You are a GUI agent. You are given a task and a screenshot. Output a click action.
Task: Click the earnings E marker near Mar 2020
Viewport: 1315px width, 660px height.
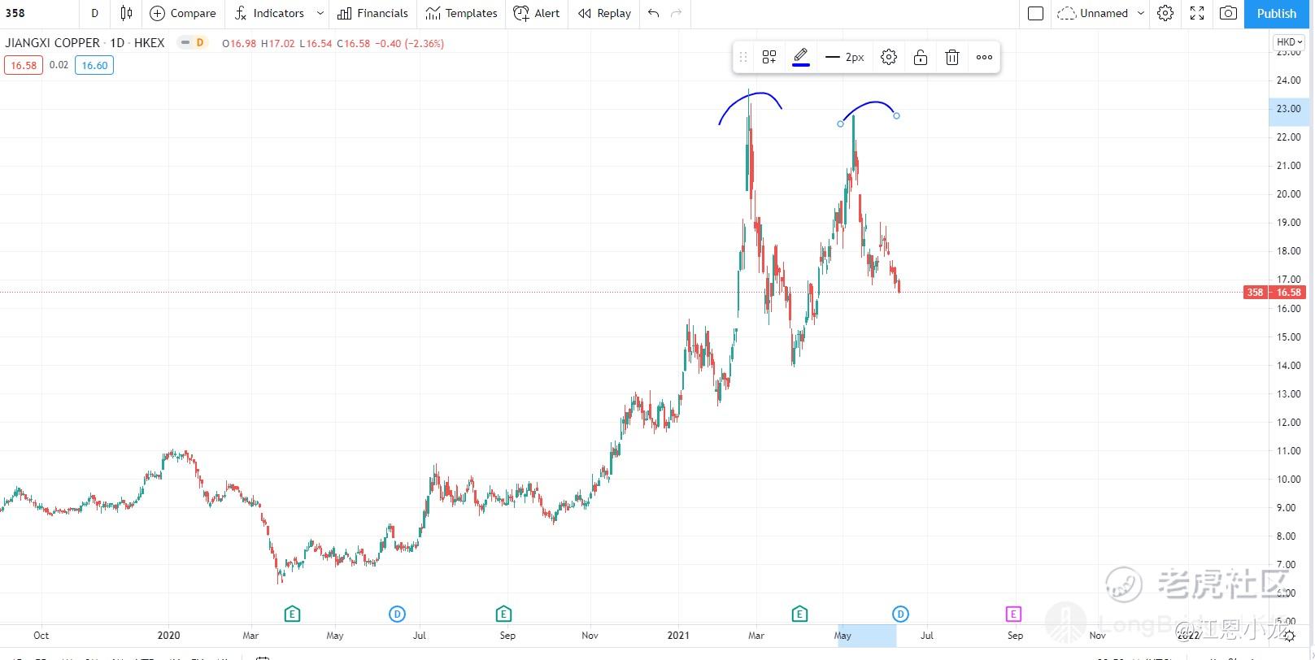coord(292,614)
